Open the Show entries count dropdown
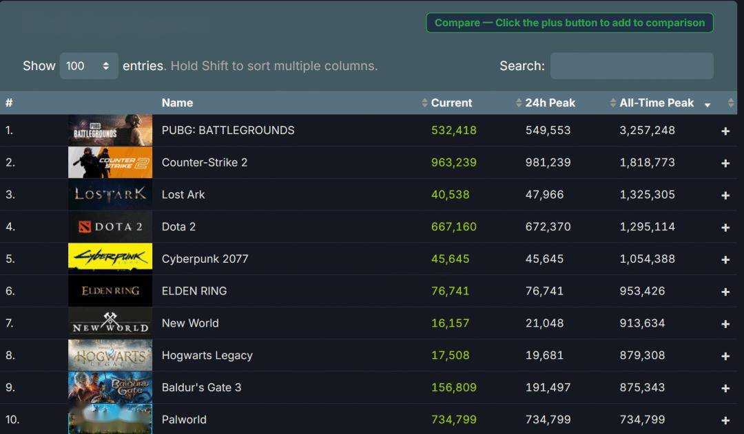744x434 pixels. point(88,66)
